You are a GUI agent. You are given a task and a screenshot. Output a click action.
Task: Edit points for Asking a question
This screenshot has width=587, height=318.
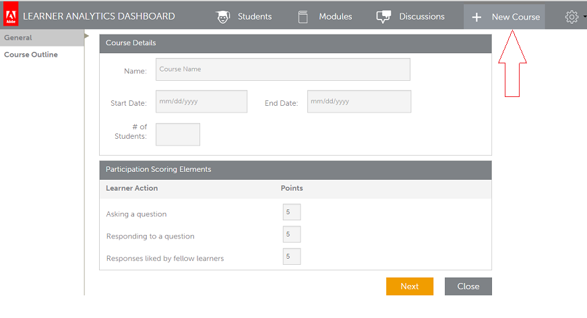pos(291,212)
